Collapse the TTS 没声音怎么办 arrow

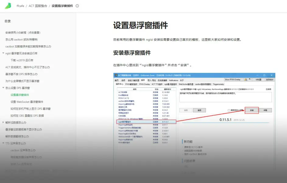click(3, 143)
